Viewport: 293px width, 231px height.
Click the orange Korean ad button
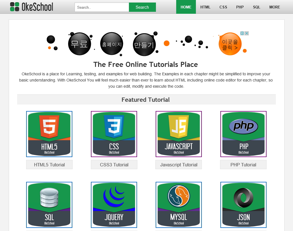tap(230, 44)
